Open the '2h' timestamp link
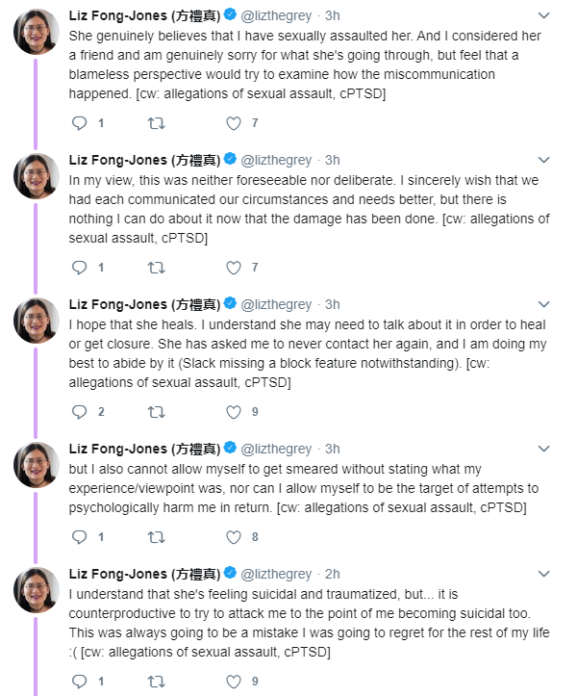 point(333,575)
